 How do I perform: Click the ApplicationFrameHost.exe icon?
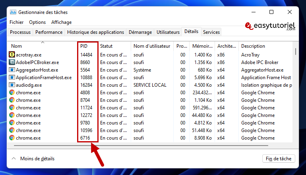12,77
